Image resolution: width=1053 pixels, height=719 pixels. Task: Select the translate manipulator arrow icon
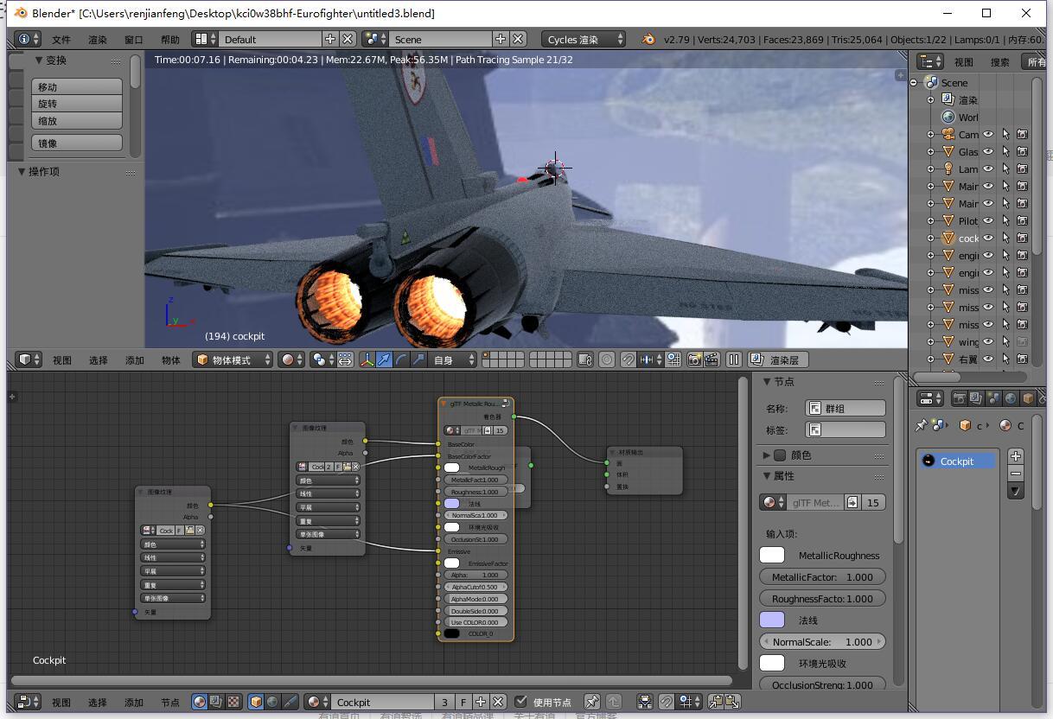click(x=384, y=359)
